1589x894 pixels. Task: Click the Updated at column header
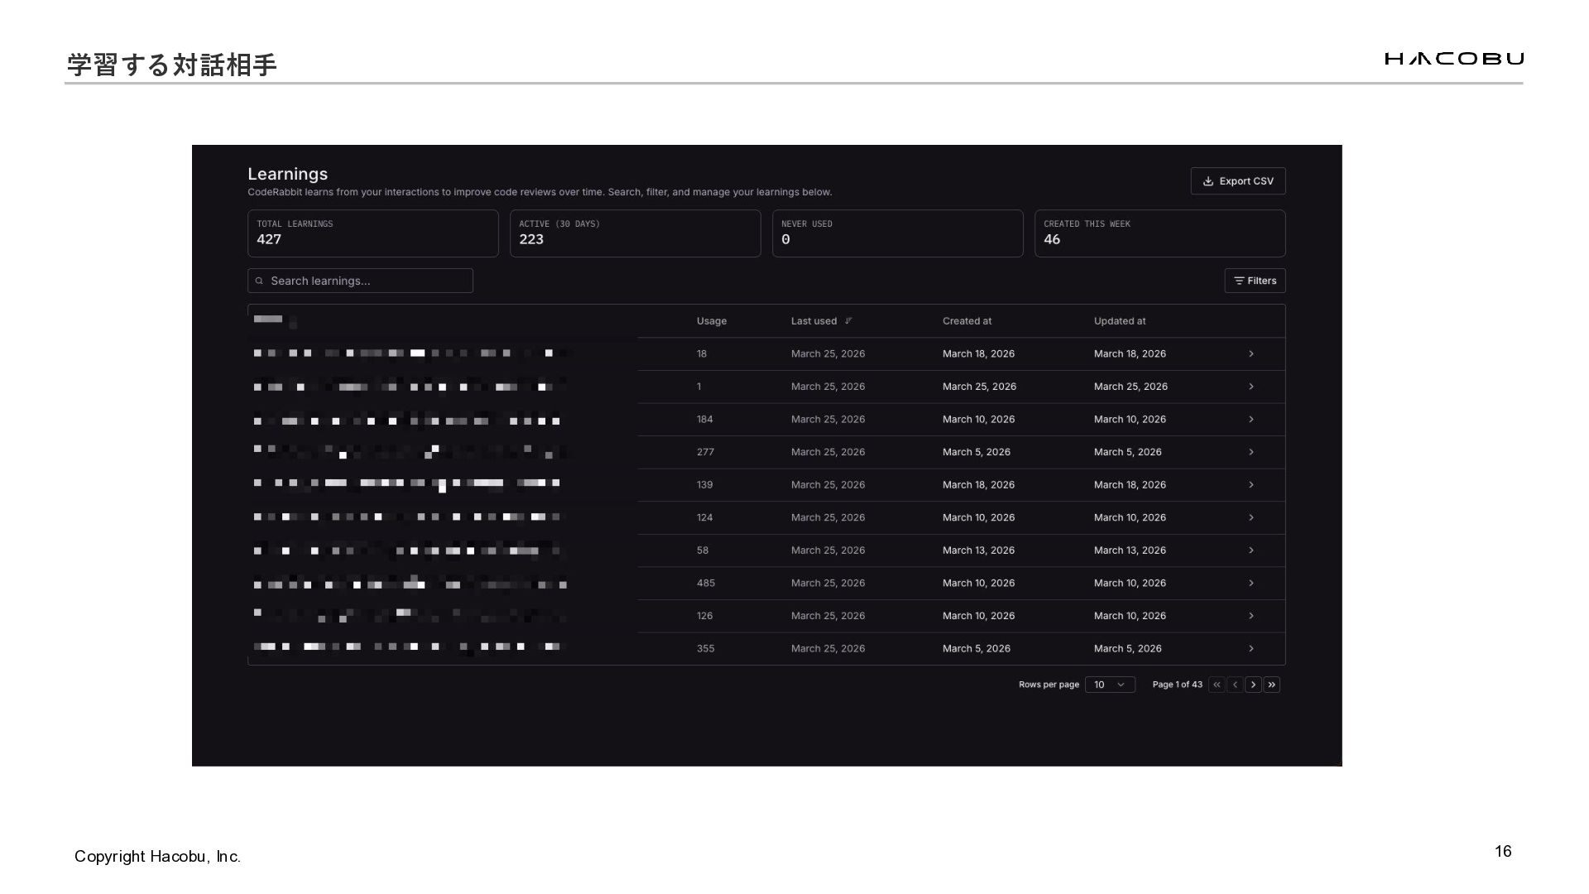pyautogui.click(x=1119, y=321)
